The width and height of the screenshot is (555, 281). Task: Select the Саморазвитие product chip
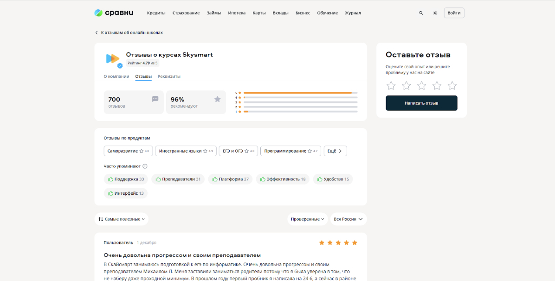128,151
